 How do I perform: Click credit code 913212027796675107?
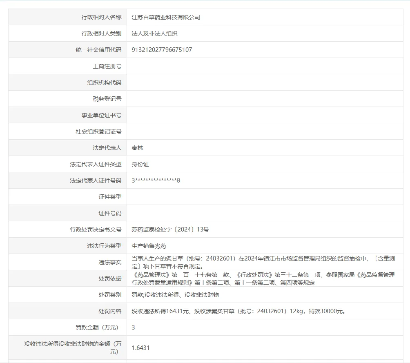162,50
